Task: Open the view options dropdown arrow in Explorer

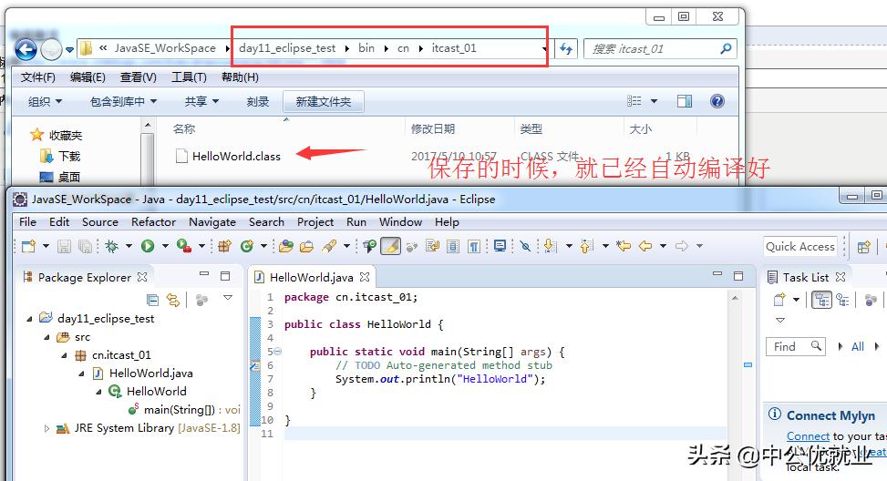Action: tap(654, 101)
